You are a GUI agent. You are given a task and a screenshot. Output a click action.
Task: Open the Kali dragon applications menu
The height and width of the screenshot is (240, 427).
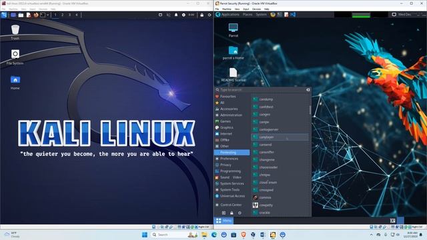(4, 15)
